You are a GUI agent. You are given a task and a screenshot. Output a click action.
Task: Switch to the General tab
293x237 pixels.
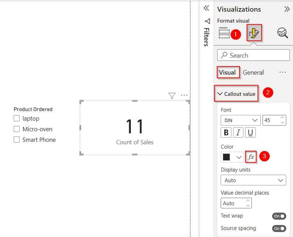point(253,73)
